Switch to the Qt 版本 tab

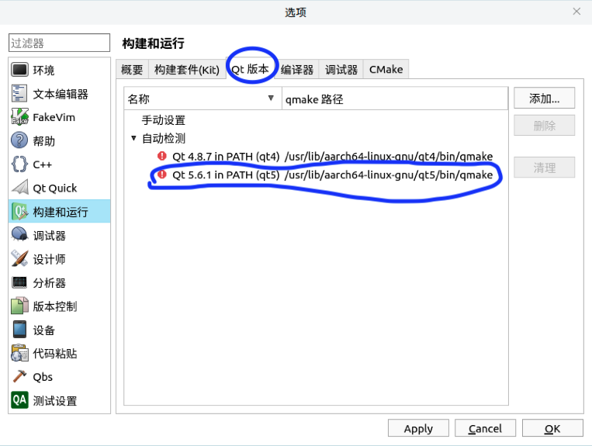(250, 69)
